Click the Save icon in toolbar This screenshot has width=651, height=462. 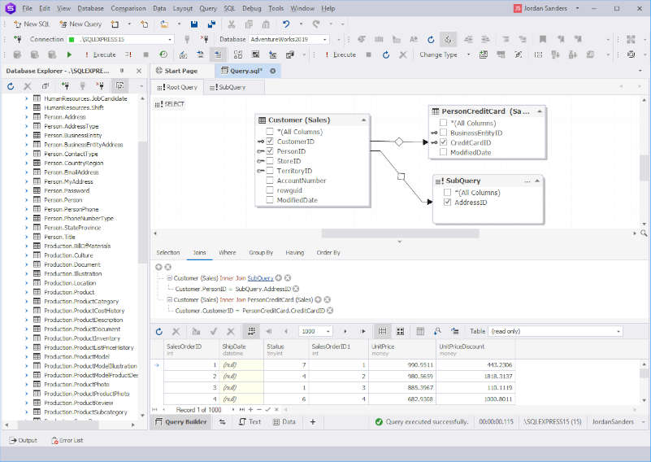[194, 24]
